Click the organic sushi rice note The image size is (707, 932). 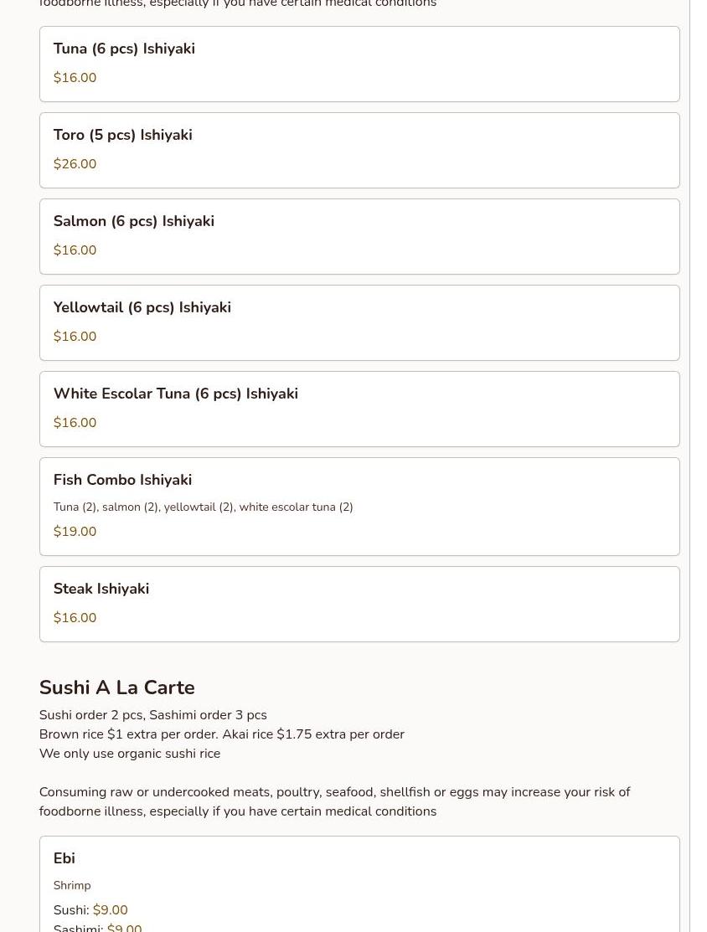(130, 754)
